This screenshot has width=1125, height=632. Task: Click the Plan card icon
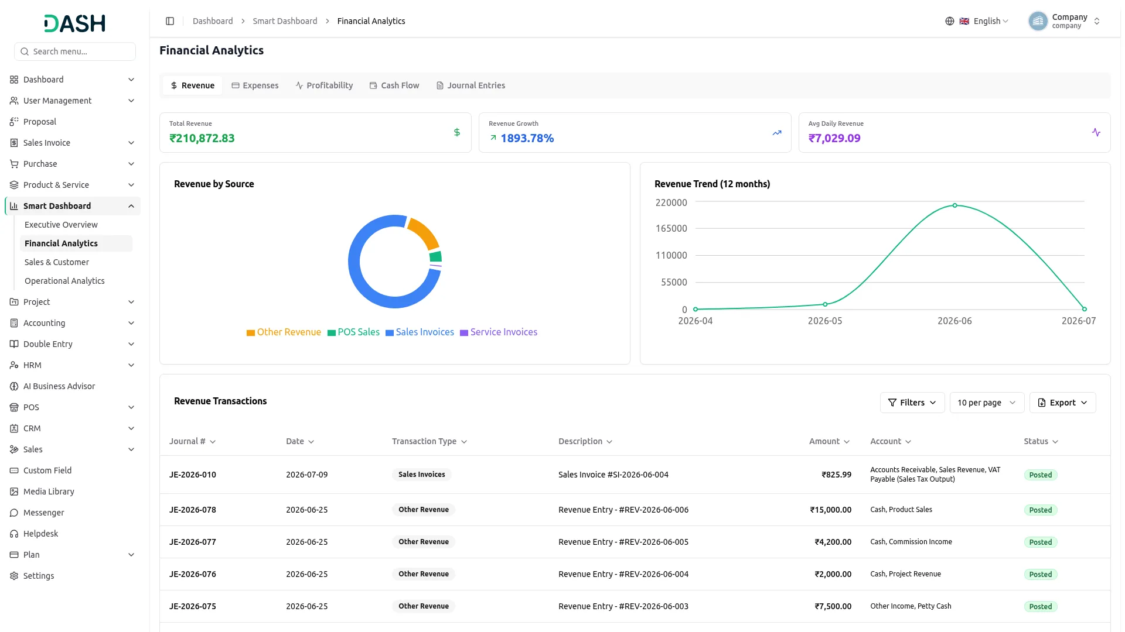pyautogui.click(x=14, y=555)
